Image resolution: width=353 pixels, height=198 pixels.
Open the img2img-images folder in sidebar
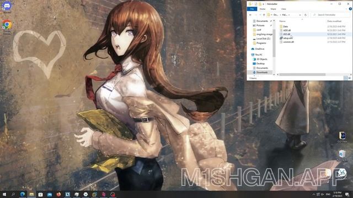(264, 34)
